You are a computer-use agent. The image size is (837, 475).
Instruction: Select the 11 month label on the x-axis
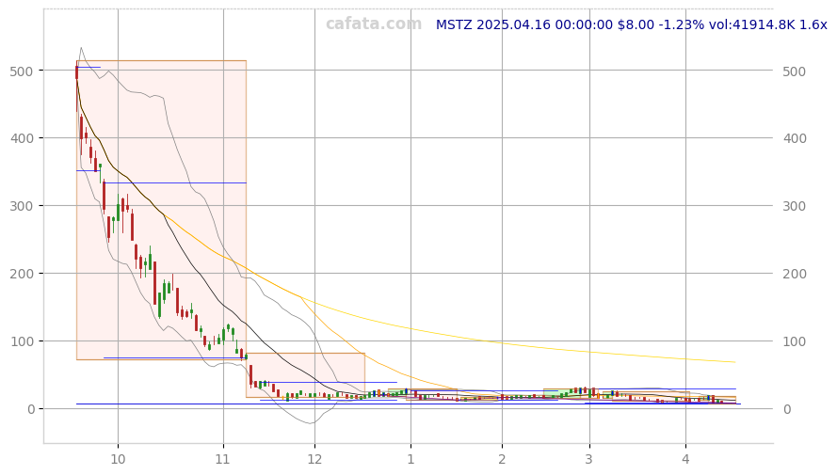(222, 459)
